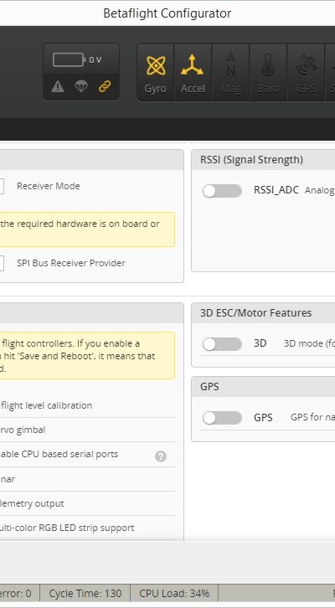Open the SPI Bus Receiver Provider dropdown

point(1,263)
